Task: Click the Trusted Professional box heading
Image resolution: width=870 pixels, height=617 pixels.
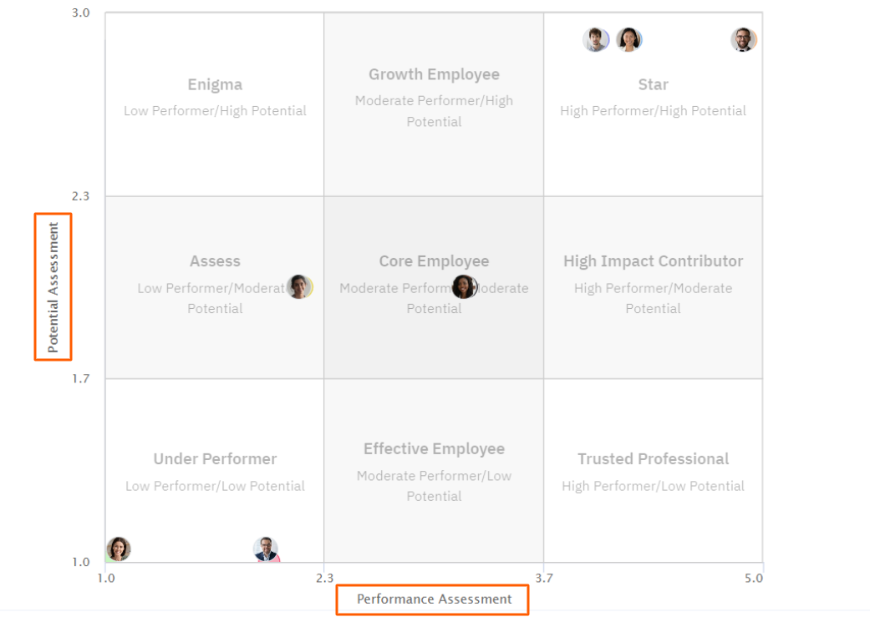Action: [x=653, y=459]
